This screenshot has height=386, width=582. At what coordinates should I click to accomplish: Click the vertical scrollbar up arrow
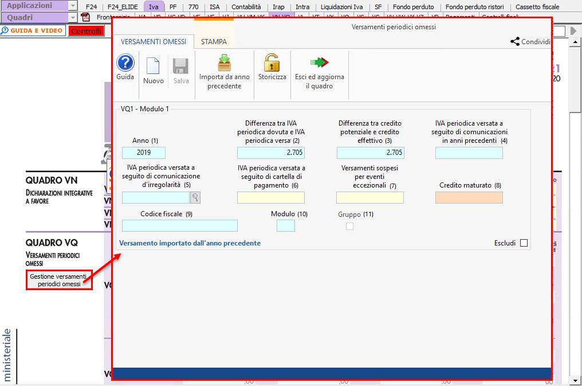pos(575,41)
